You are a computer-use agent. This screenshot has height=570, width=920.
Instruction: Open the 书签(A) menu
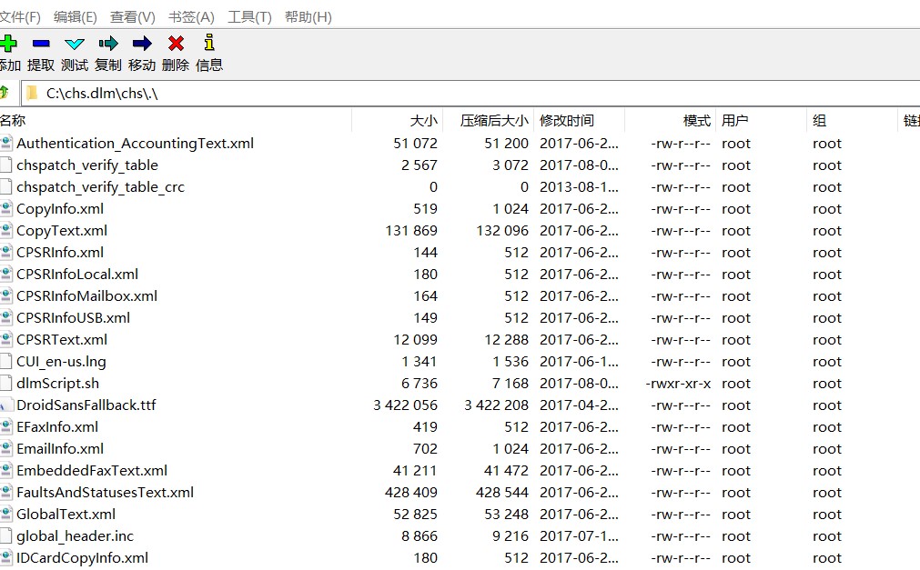pyautogui.click(x=191, y=17)
